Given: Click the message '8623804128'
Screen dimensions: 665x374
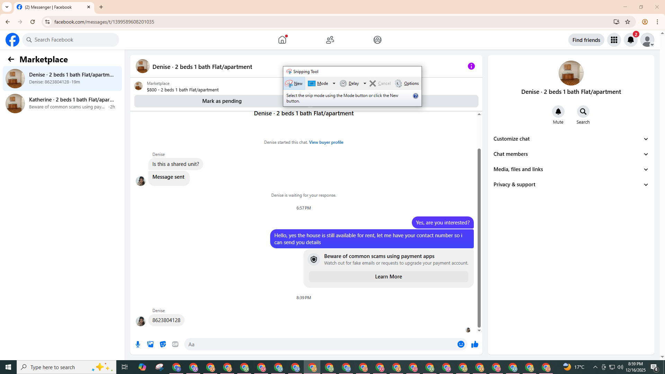Looking at the screenshot, I should point(166,320).
